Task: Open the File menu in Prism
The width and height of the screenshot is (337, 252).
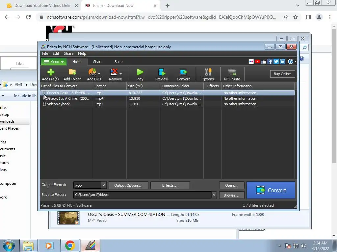Action: (45, 53)
